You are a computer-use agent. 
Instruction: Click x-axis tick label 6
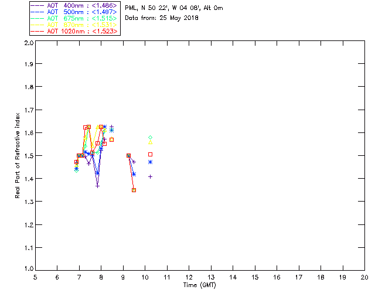pyautogui.click(x=57, y=277)
